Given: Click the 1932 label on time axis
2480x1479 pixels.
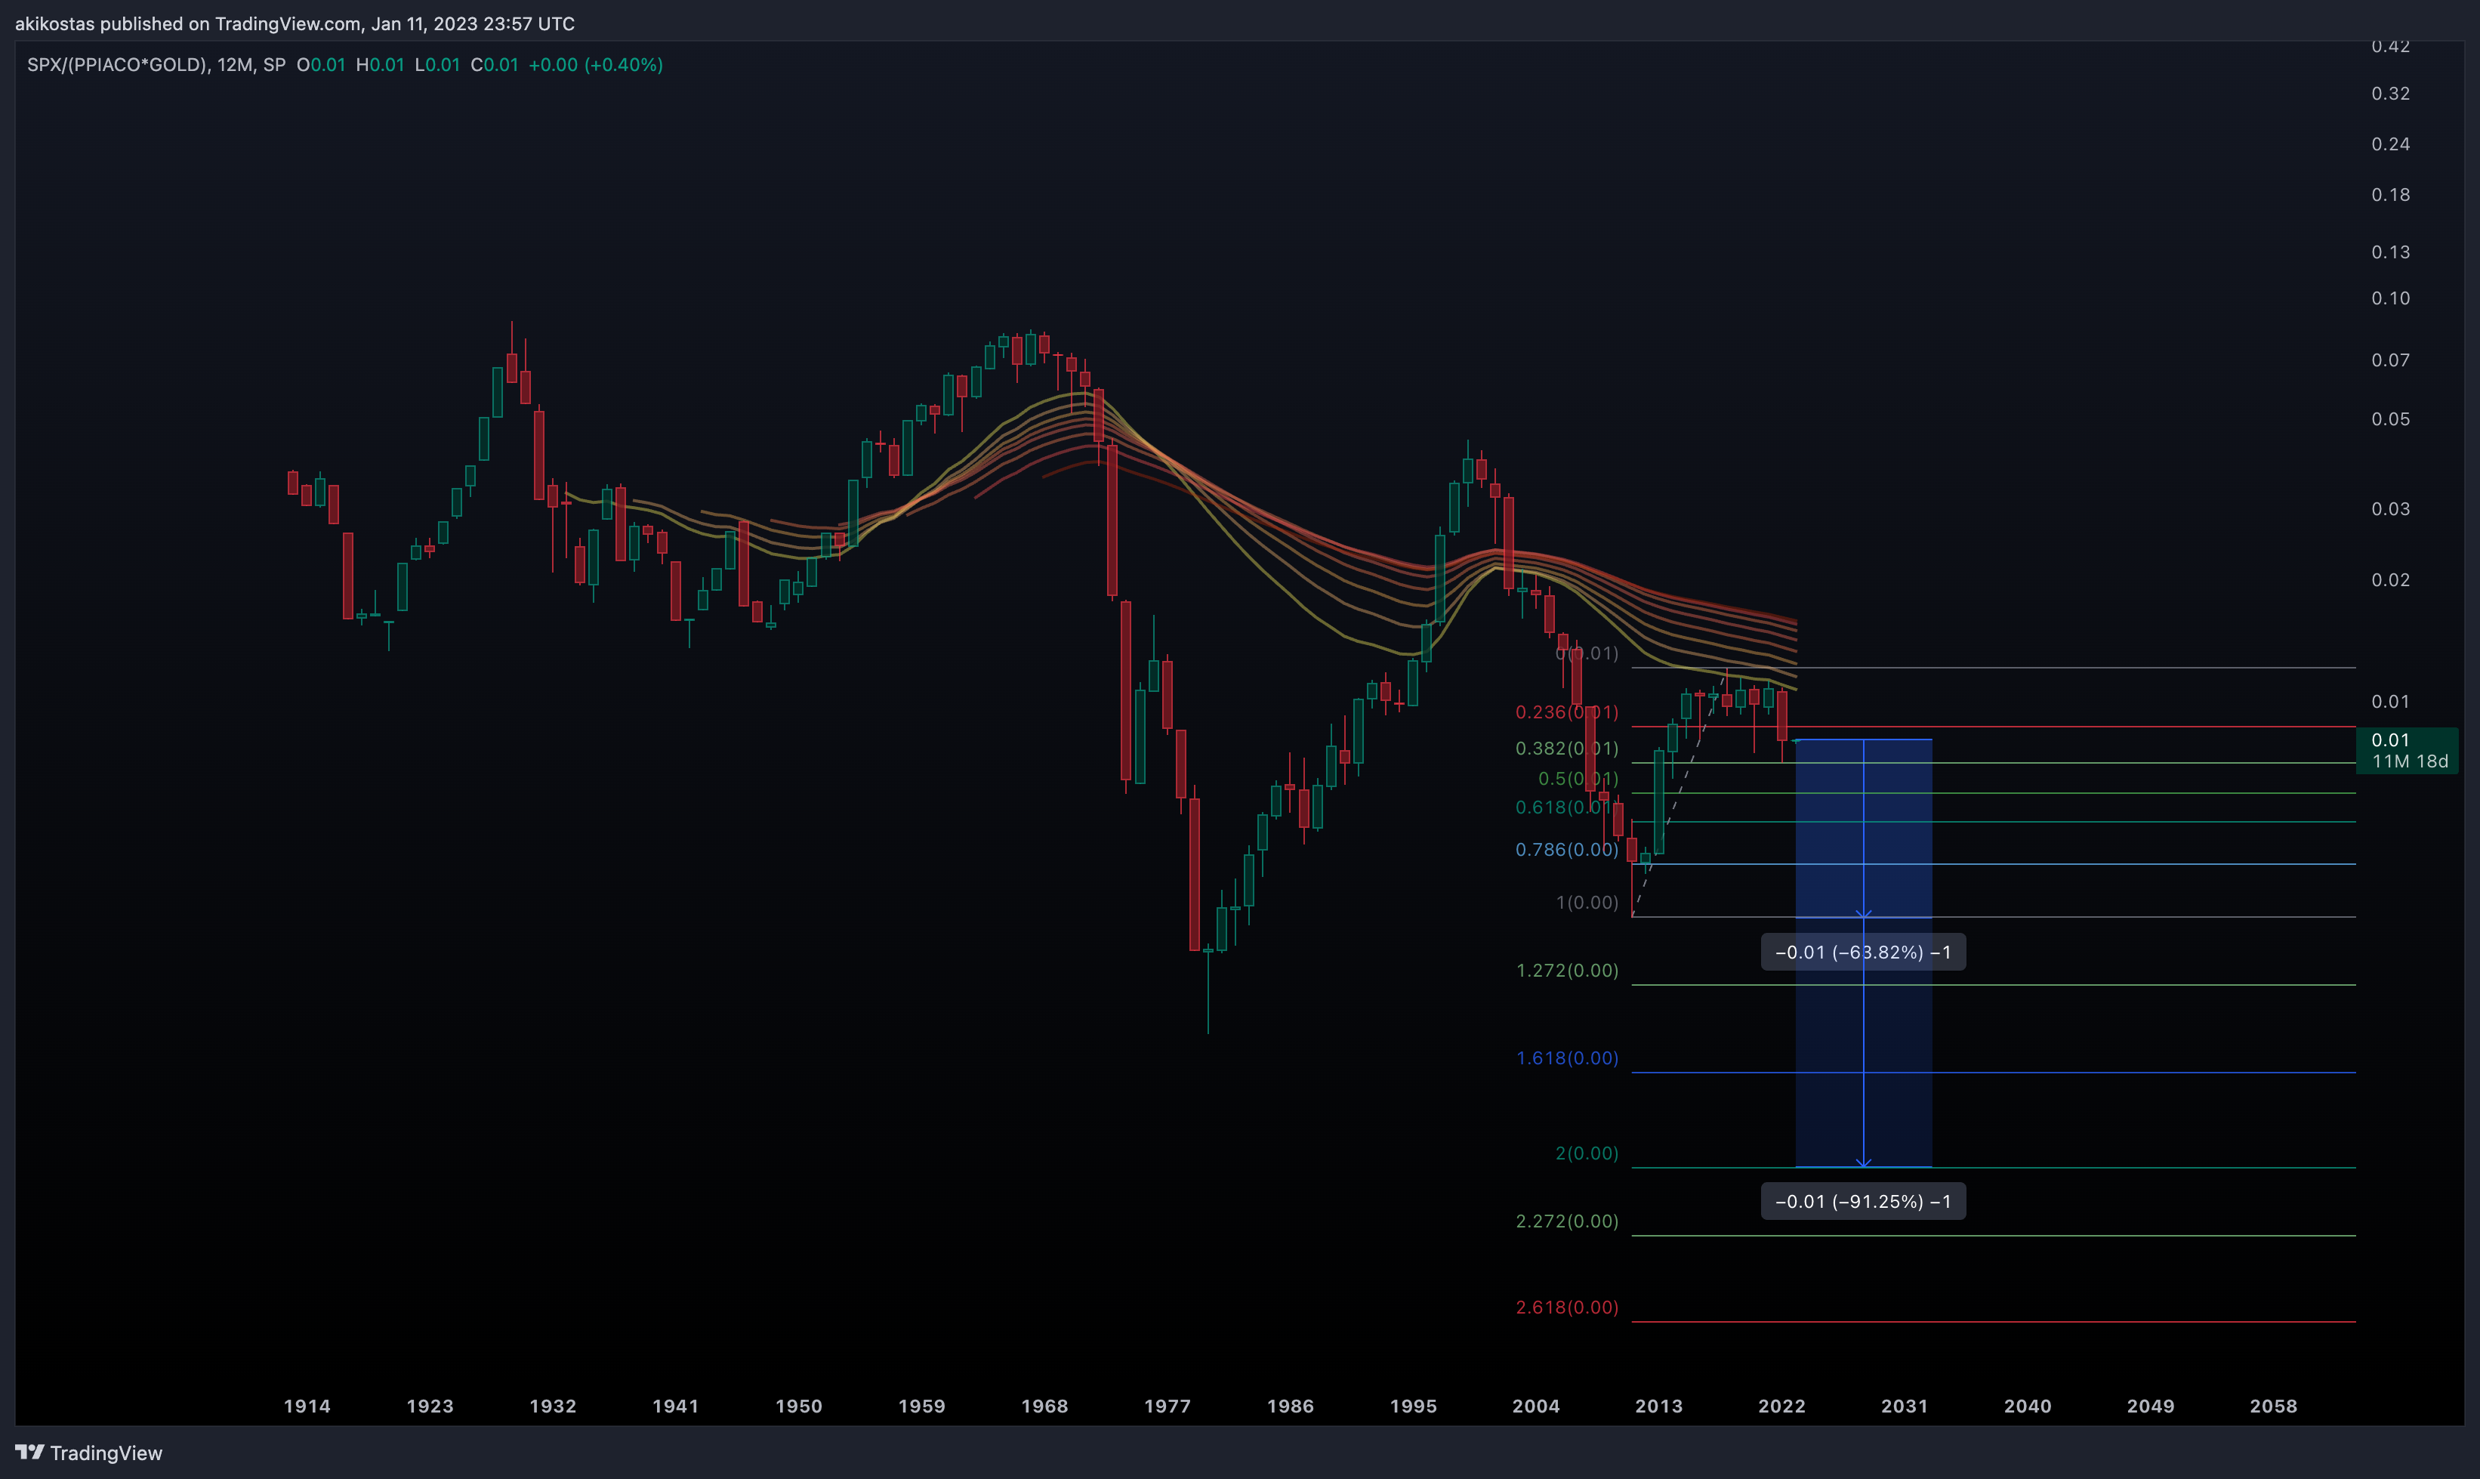Looking at the screenshot, I should tap(553, 1406).
